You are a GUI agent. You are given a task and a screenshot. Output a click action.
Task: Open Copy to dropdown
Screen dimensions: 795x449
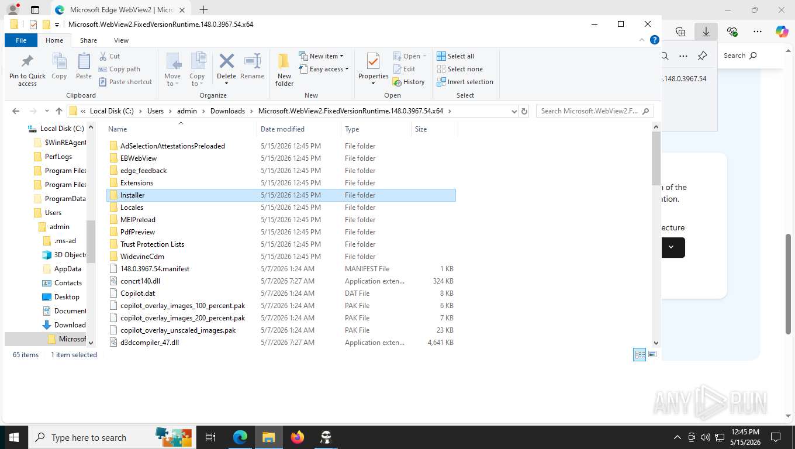pyautogui.click(x=197, y=80)
